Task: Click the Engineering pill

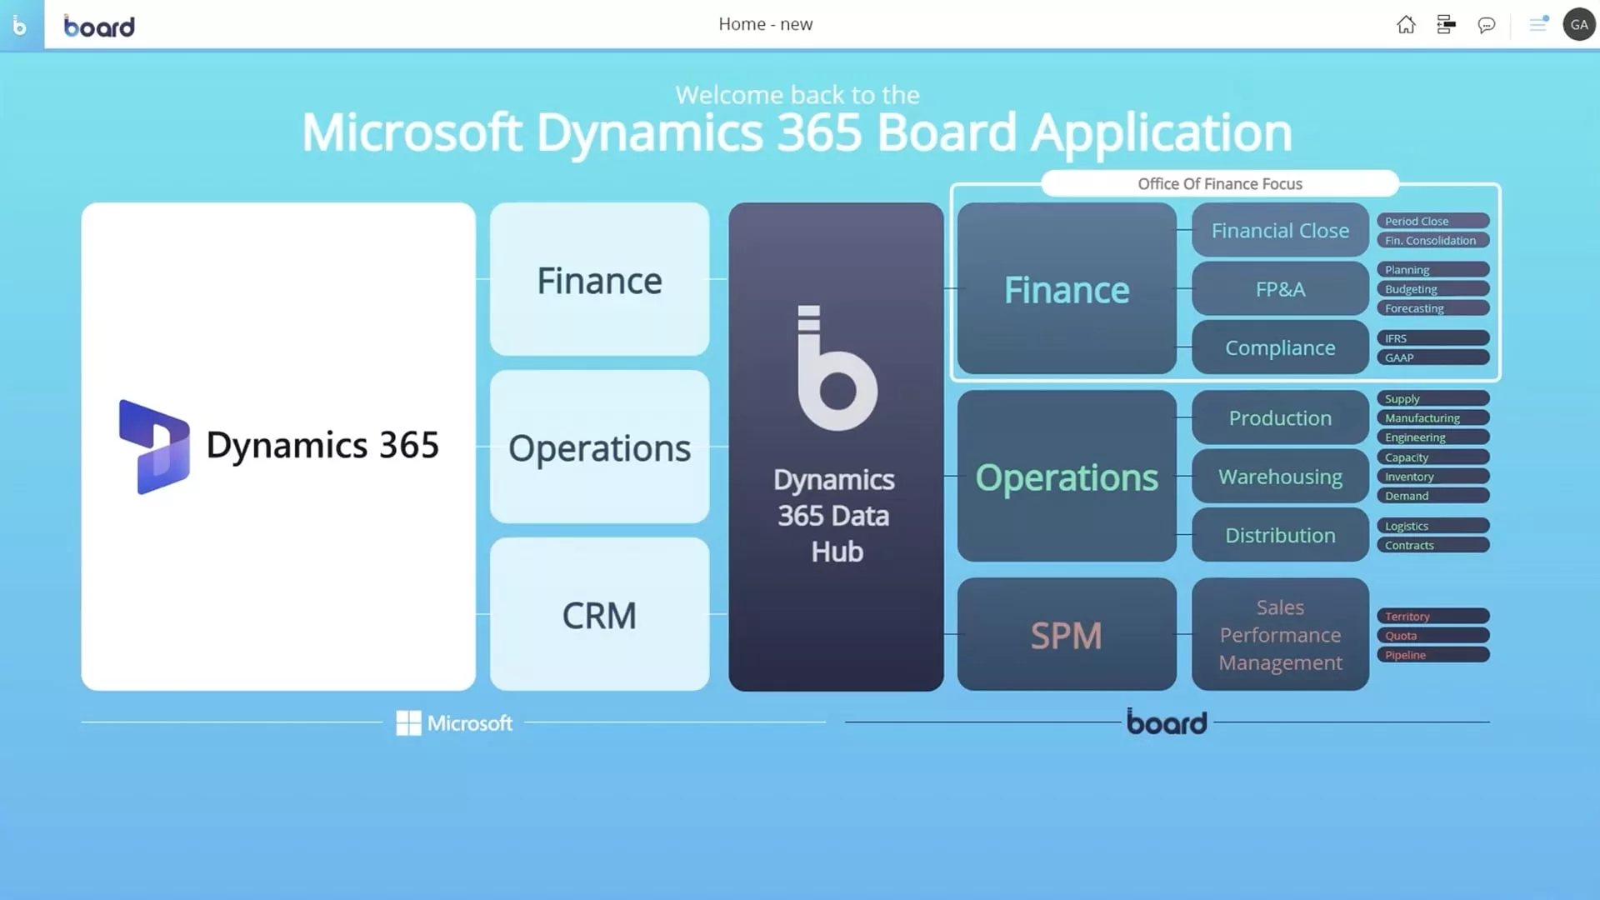Action: (x=1432, y=437)
